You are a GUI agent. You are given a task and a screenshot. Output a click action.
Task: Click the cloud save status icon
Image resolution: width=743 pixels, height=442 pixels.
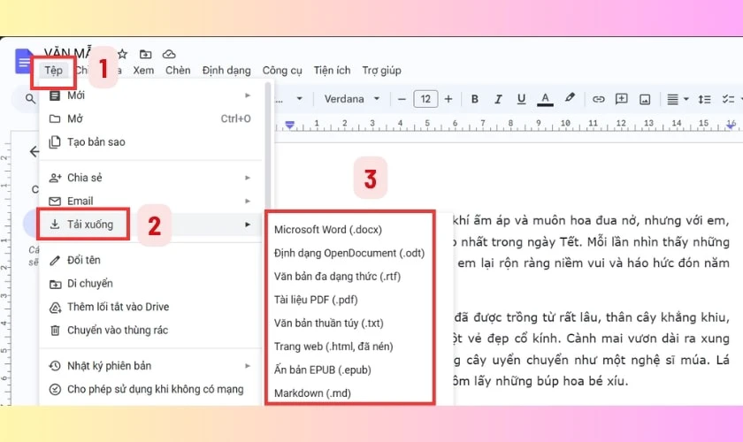coord(169,54)
